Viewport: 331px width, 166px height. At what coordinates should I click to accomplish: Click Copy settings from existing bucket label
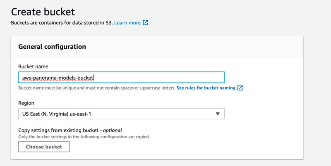[70, 130]
